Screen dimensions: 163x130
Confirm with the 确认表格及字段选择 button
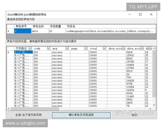(x=81, y=115)
